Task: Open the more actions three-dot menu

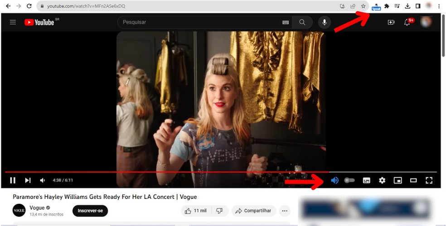Action: [285, 211]
